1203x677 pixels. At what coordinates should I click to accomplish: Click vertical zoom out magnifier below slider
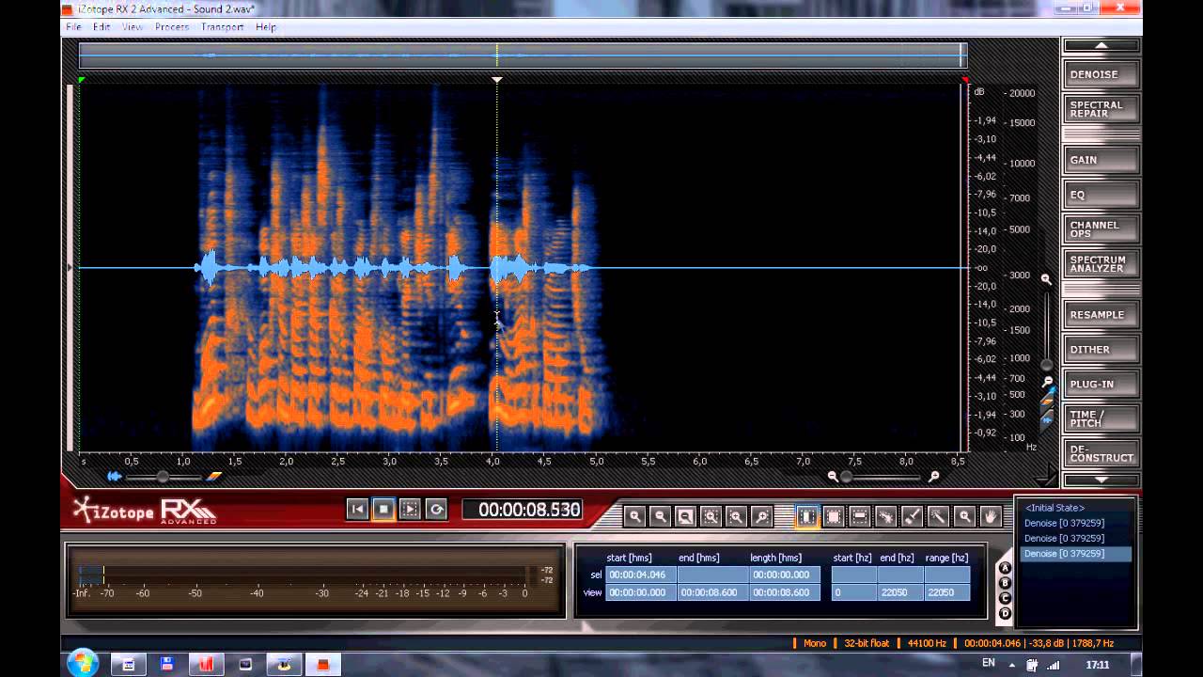tap(1047, 381)
